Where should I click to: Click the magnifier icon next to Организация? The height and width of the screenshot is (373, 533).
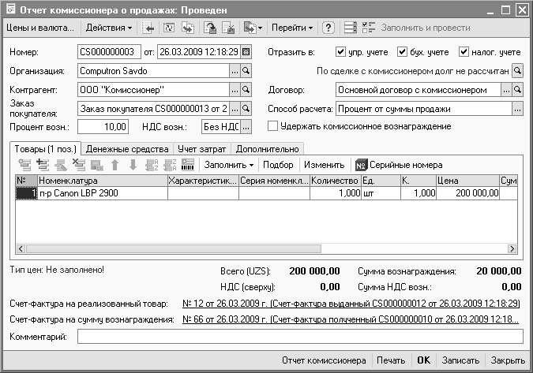pos(246,71)
